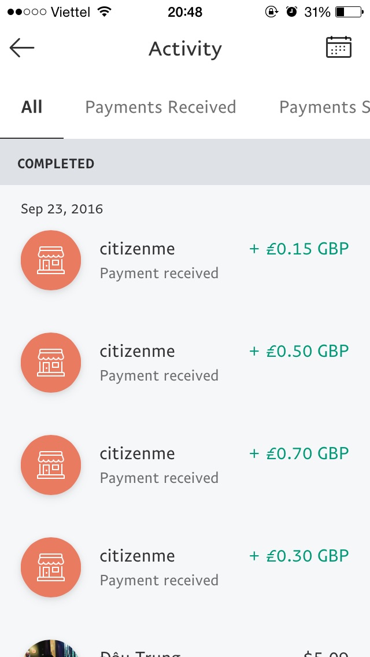Switch to the Payments Sent tab
The width and height of the screenshot is (370, 657).
324,107
